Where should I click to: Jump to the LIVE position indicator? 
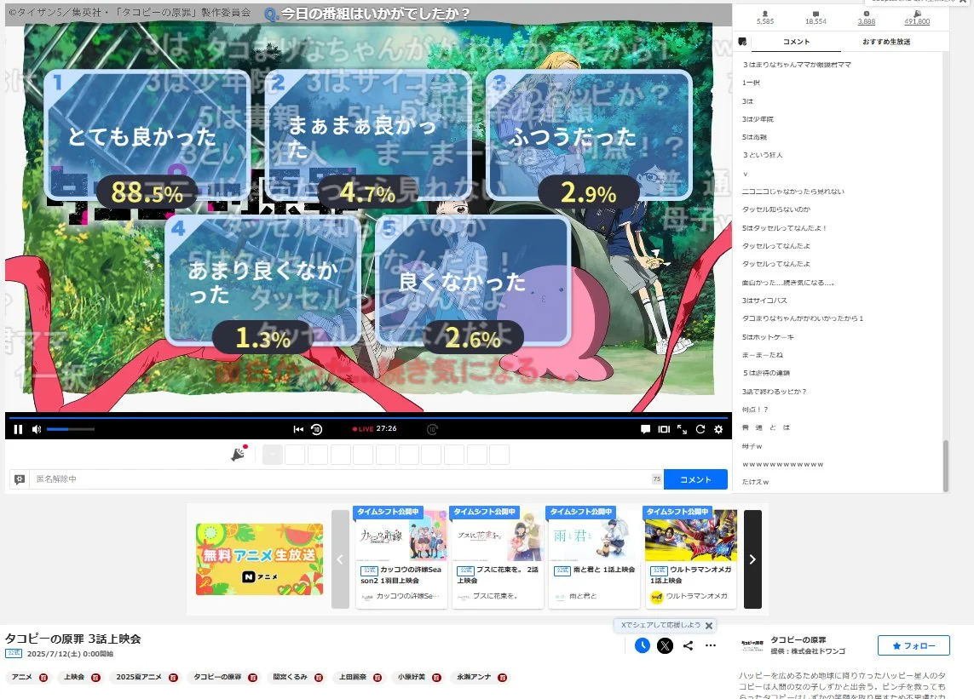point(363,429)
